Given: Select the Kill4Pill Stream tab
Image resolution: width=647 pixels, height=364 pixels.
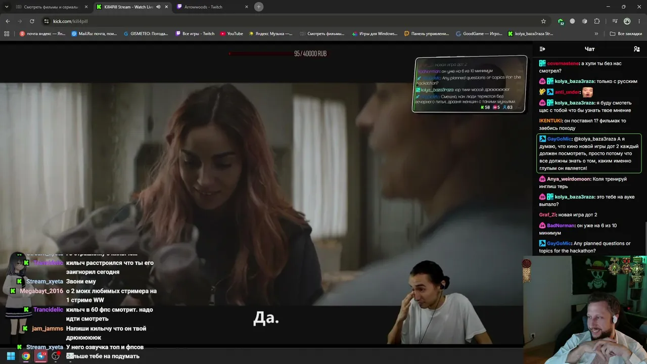Looking at the screenshot, I should click(128, 7).
